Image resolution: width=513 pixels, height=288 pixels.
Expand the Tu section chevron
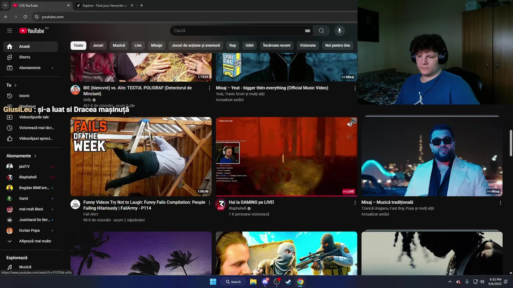(16, 85)
